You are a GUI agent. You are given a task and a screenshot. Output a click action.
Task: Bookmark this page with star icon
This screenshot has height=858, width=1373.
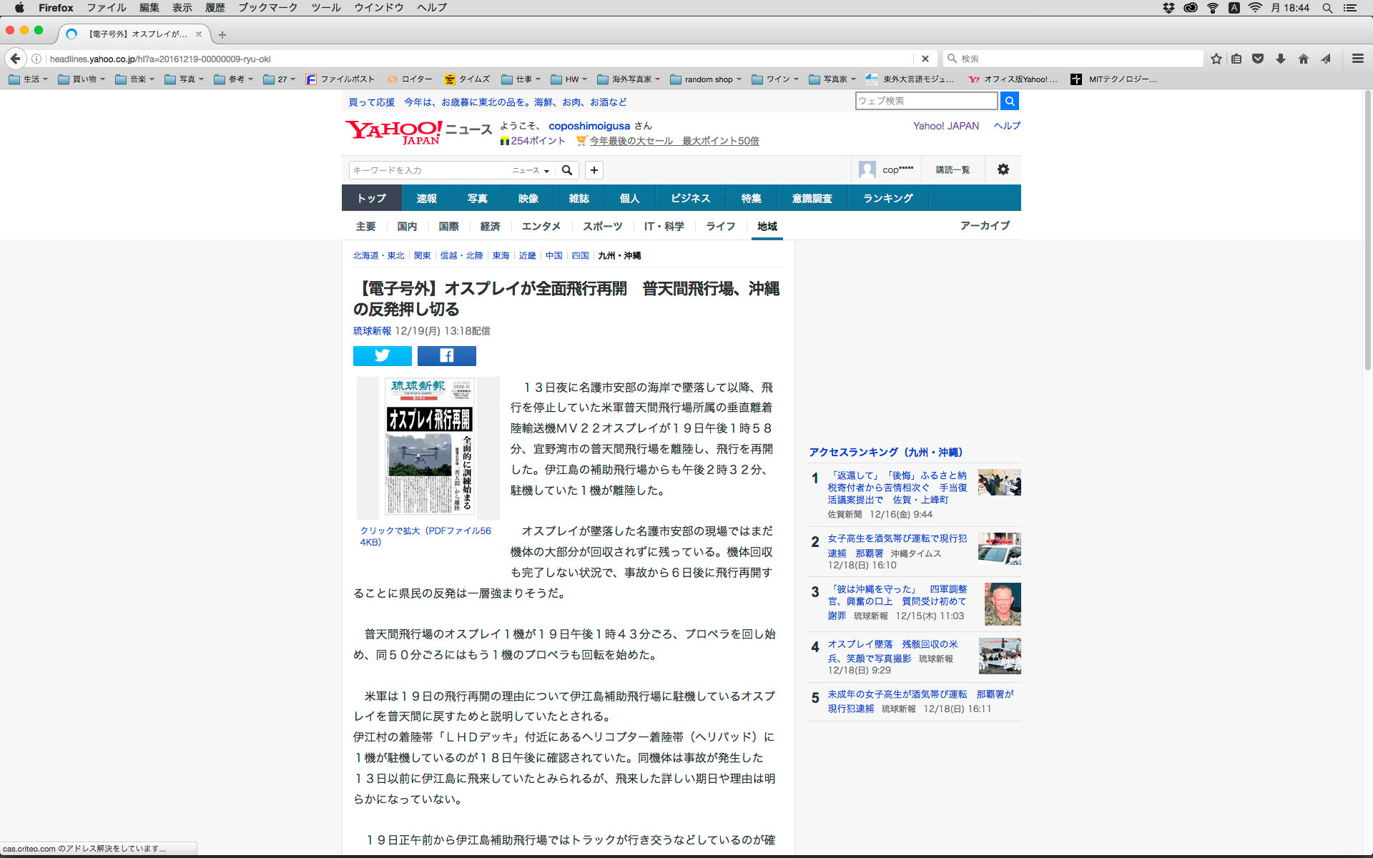1216,59
